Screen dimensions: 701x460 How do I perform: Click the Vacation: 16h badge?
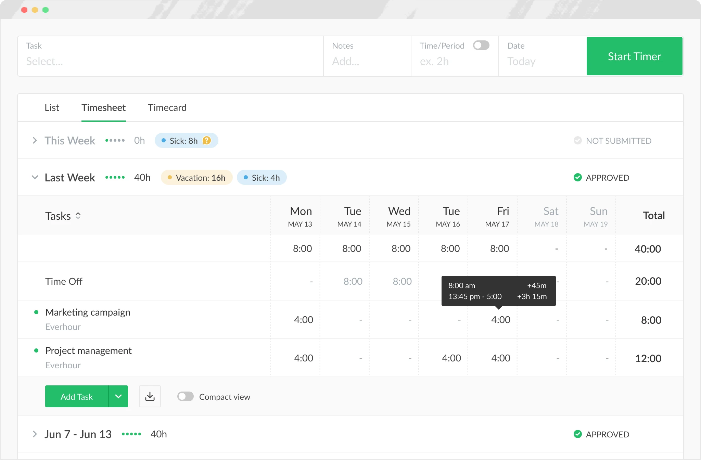tap(196, 177)
